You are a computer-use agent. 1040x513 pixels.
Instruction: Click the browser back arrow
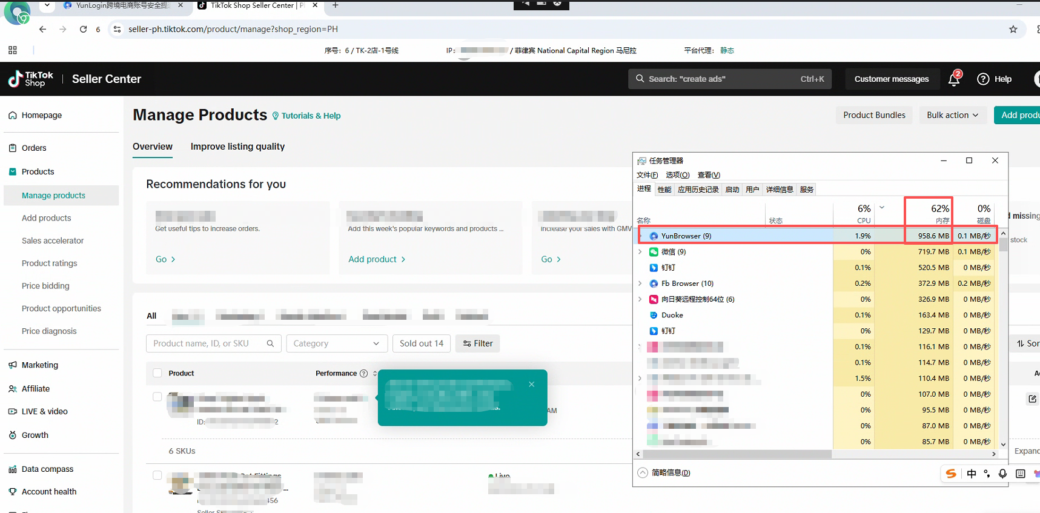tap(42, 29)
